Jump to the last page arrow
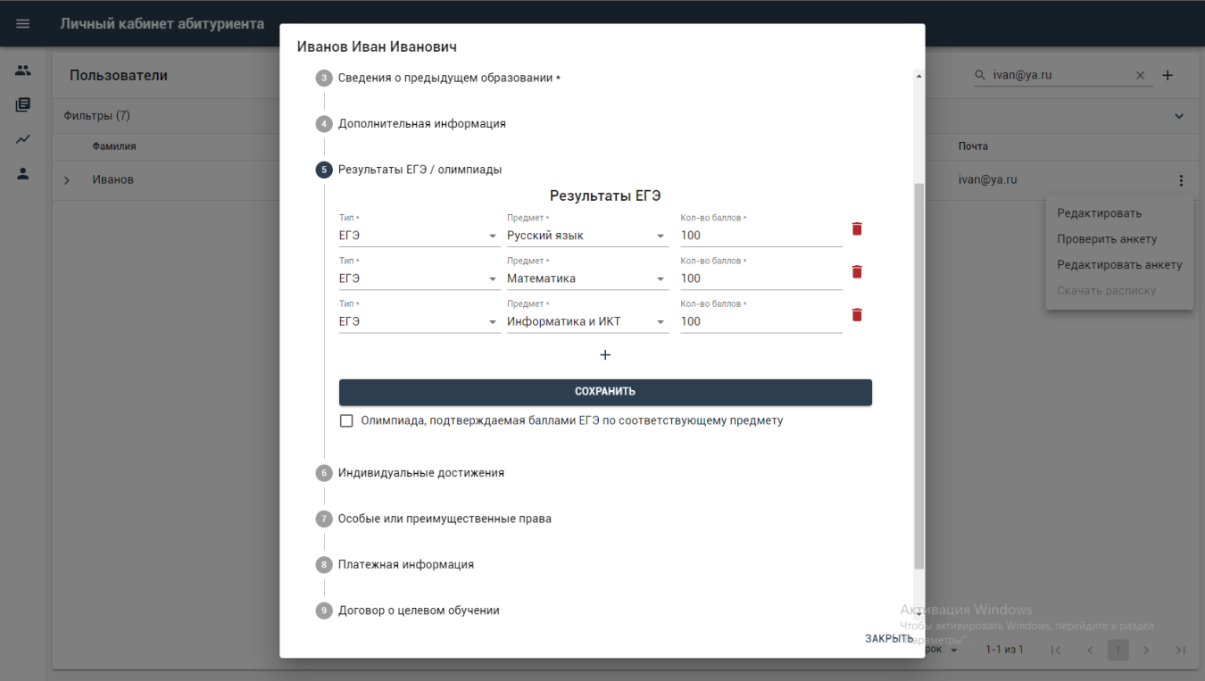This screenshot has width=1205, height=681. click(x=1181, y=650)
